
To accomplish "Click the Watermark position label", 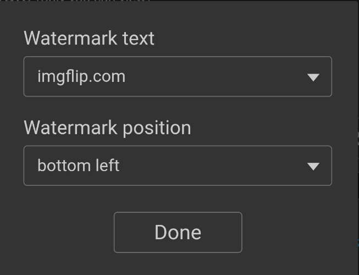I will pyautogui.click(x=107, y=128).
